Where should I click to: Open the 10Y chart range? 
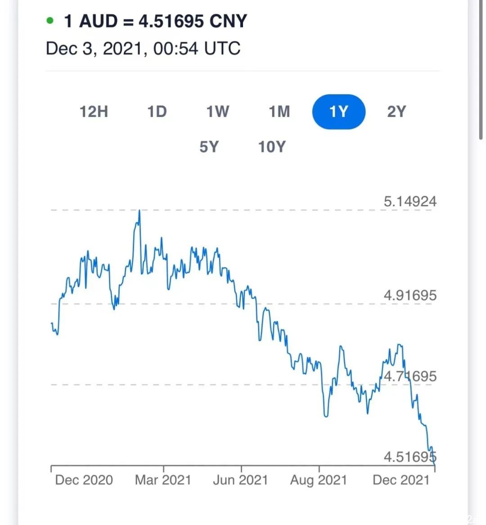click(272, 147)
